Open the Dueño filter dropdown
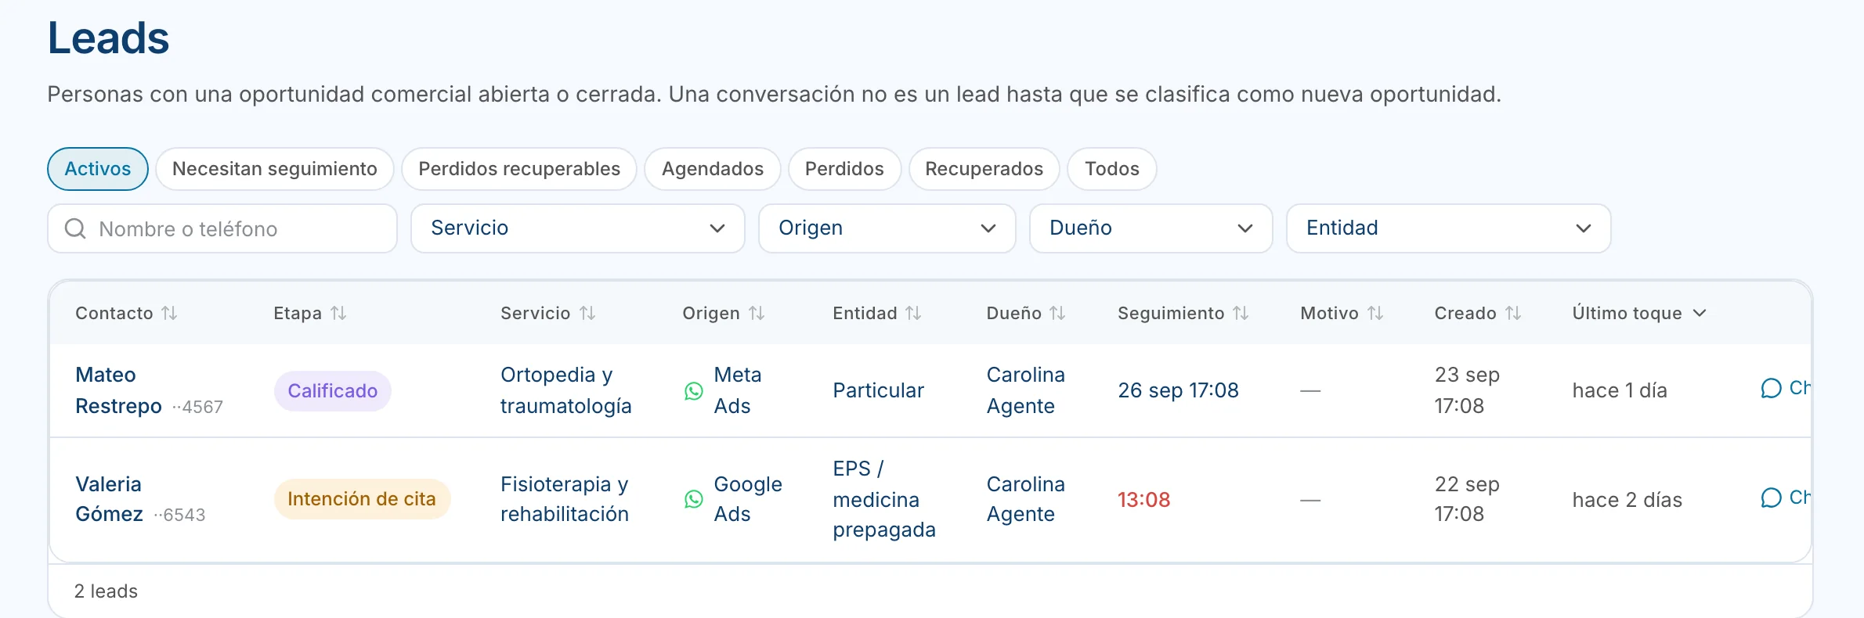 pyautogui.click(x=1151, y=228)
